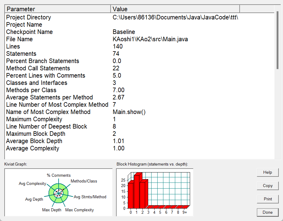Select the Average Complexity row

click(x=139, y=148)
